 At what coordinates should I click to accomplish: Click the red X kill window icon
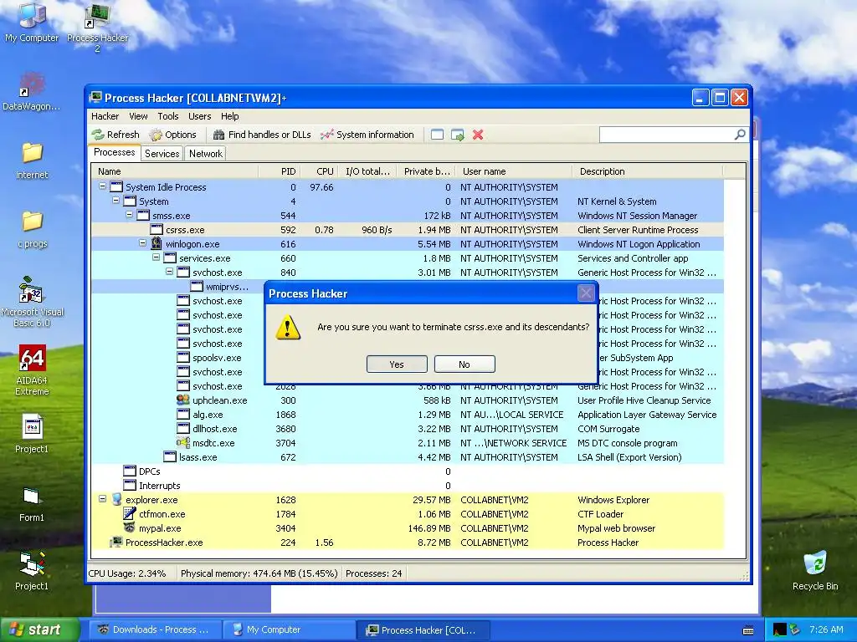(x=478, y=135)
